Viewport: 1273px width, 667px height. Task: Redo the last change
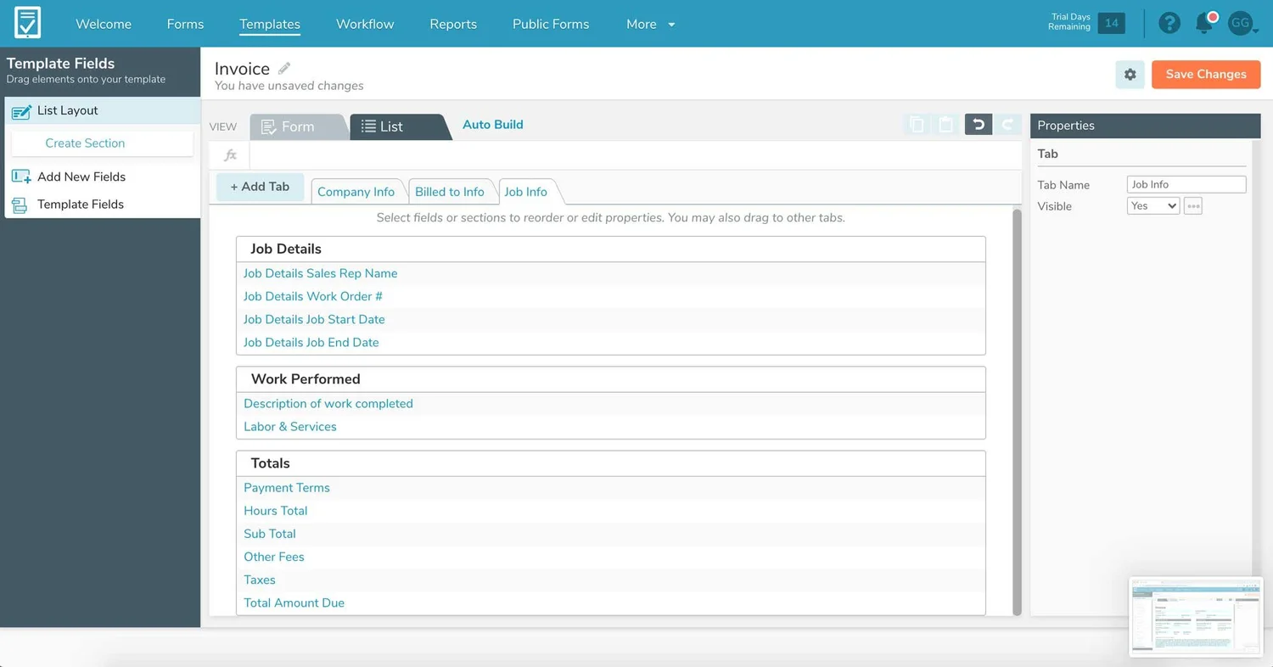tap(1008, 124)
